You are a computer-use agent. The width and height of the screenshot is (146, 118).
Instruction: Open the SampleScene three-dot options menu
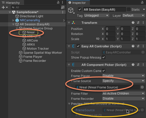[63, 12]
